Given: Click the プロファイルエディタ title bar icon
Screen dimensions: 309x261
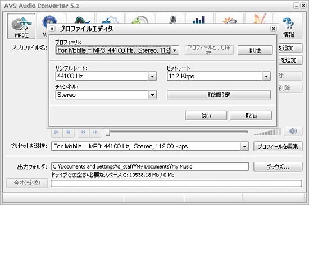Looking at the screenshot, I should (x=52, y=29).
